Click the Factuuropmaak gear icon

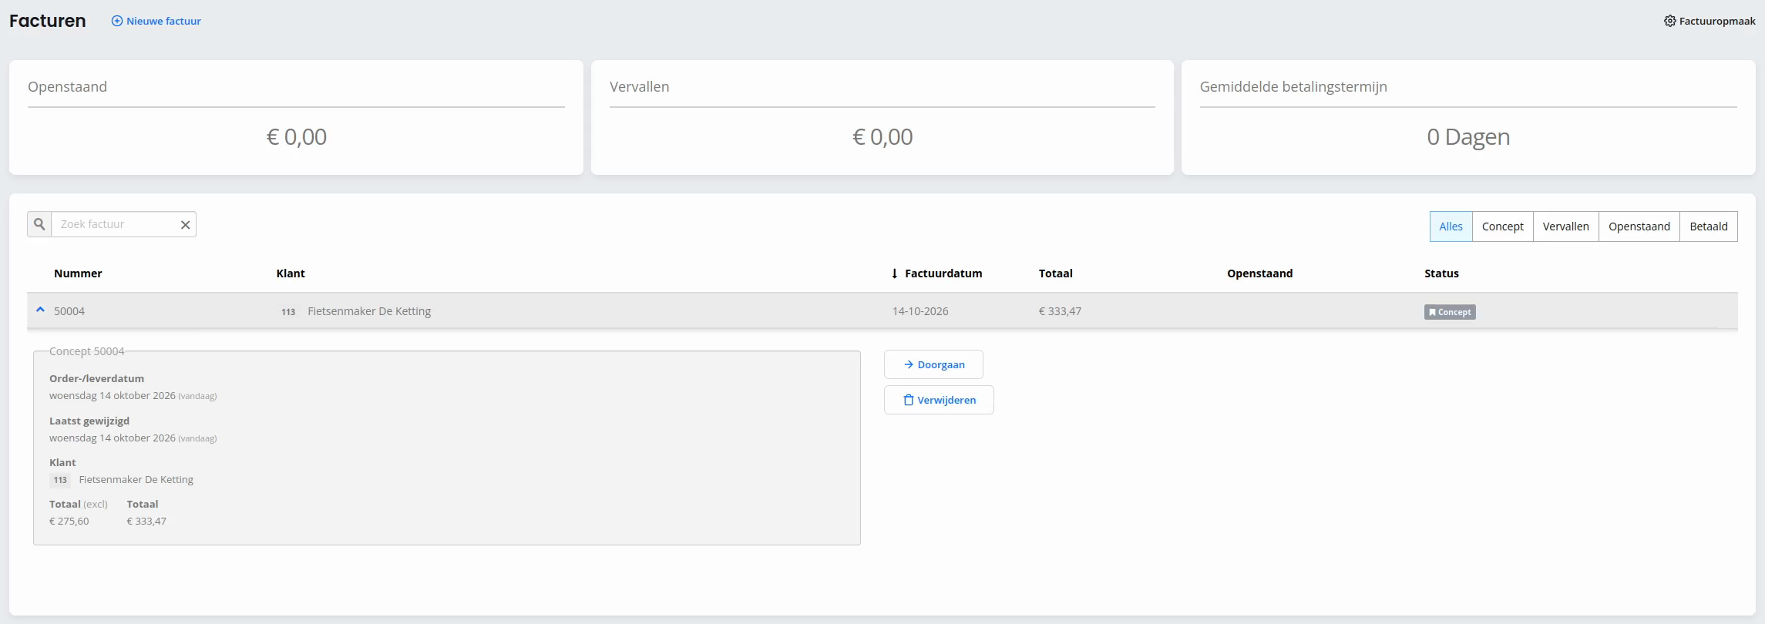tap(1669, 21)
